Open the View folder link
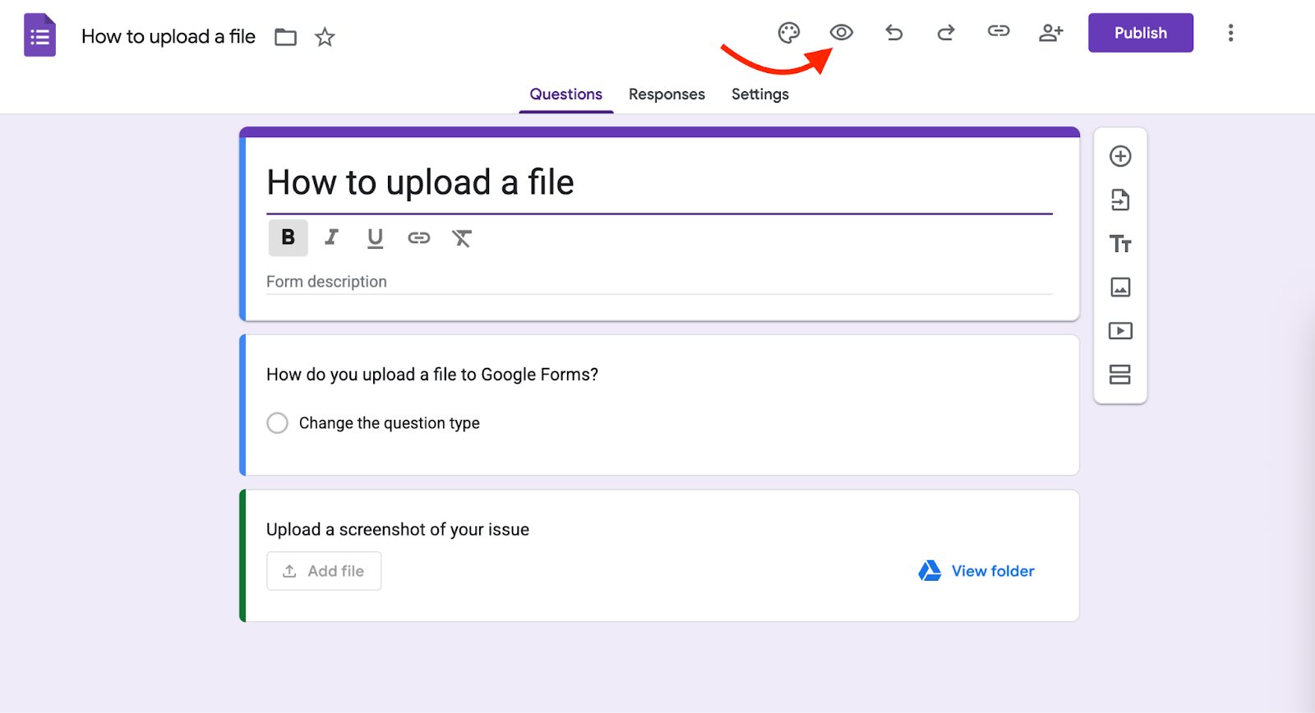The image size is (1315, 713). point(992,571)
